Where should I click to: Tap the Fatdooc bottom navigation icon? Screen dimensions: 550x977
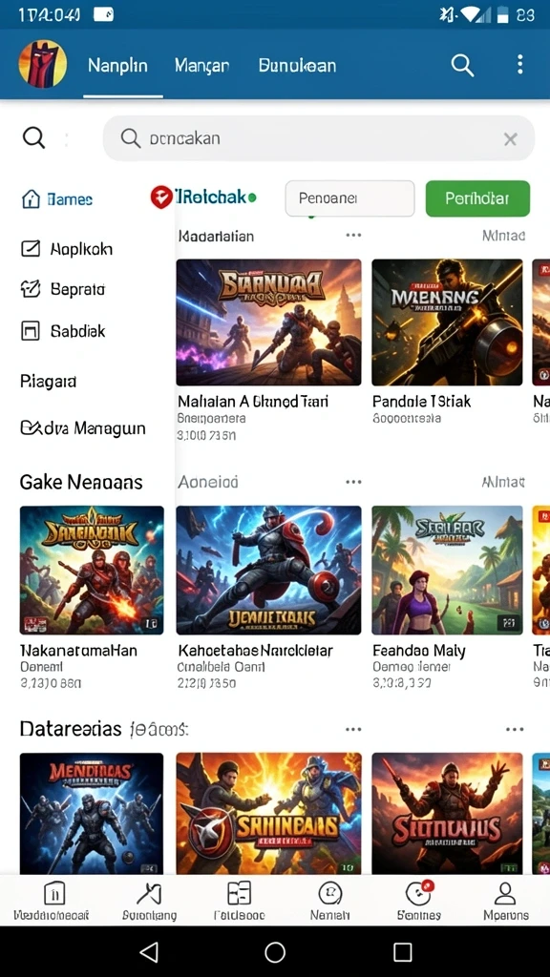[239, 901]
